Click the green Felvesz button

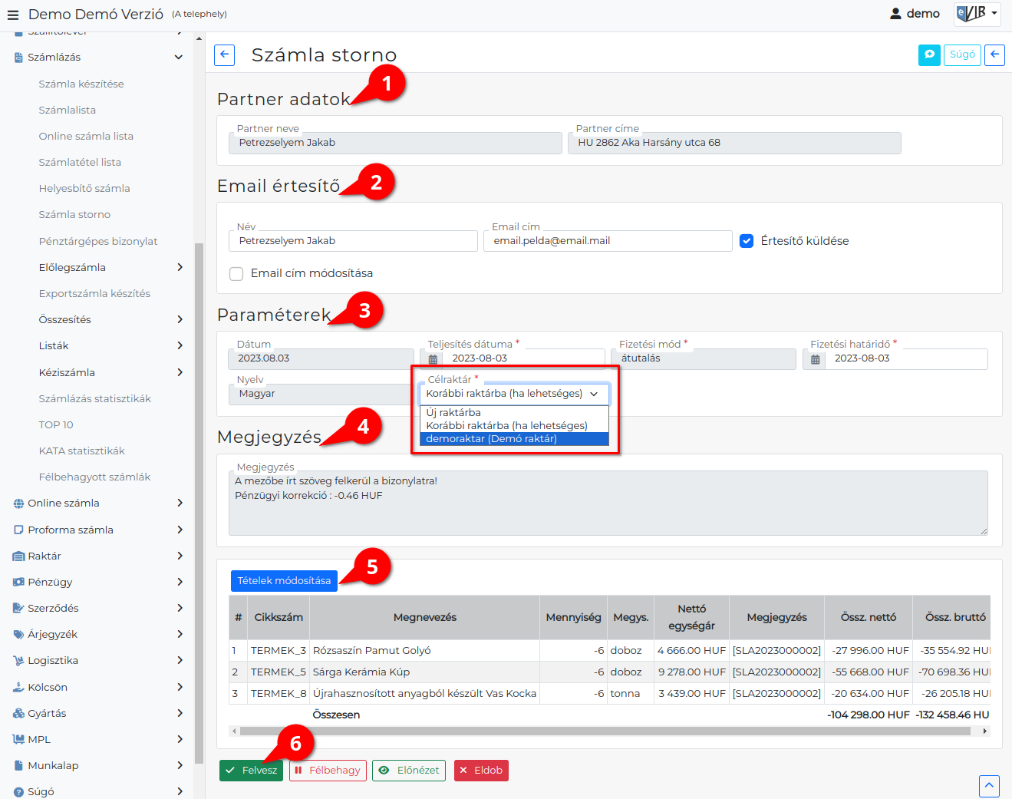click(251, 771)
